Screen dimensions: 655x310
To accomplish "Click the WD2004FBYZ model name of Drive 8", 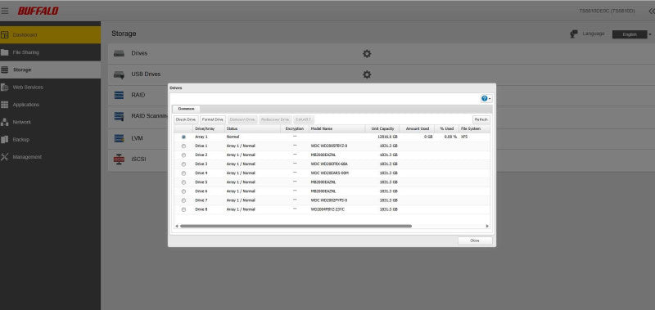I will [x=327, y=209].
